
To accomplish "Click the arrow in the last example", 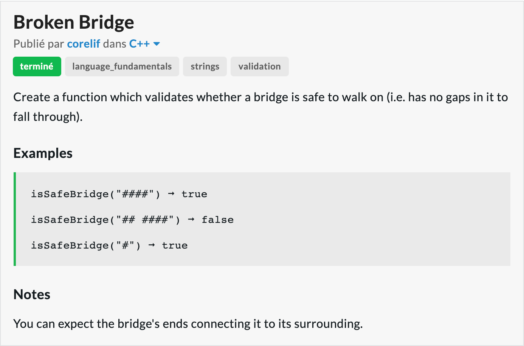I will (x=152, y=245).
